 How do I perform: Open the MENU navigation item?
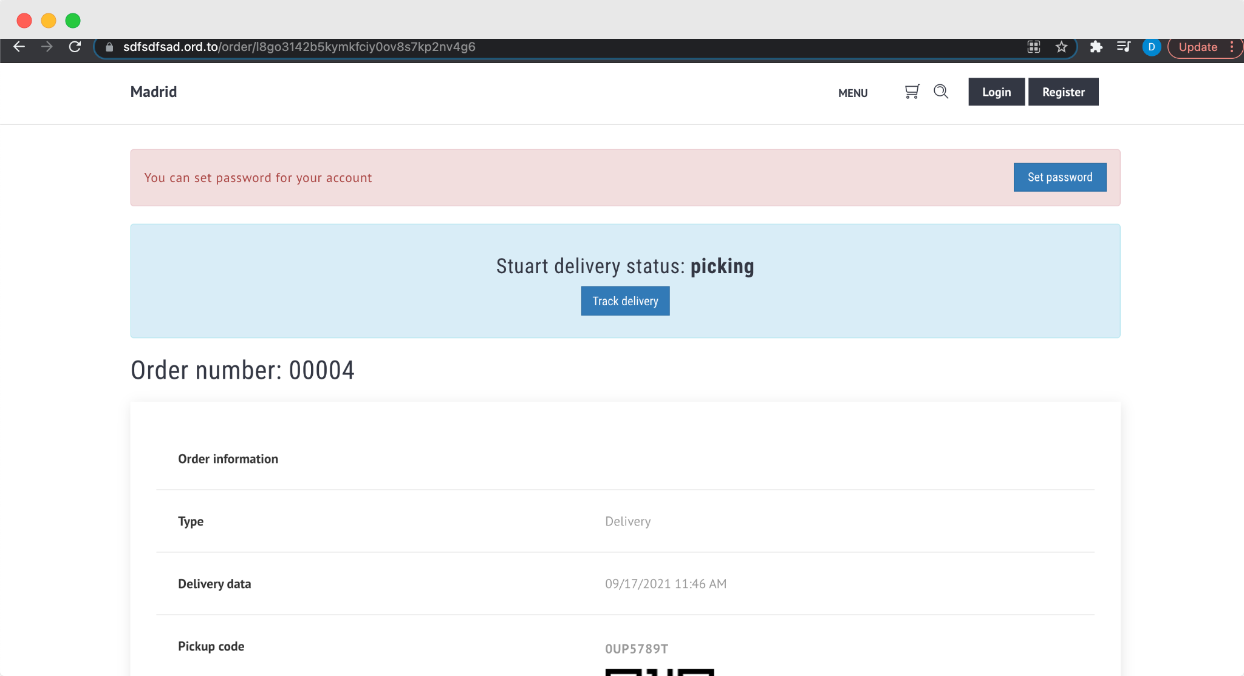pos(853,93)
